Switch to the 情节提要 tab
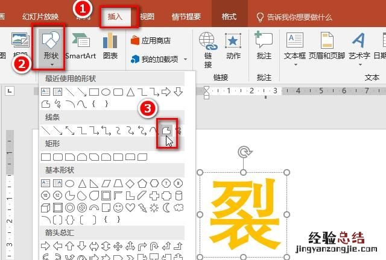 pyautogui.click(x=186, y=17)
